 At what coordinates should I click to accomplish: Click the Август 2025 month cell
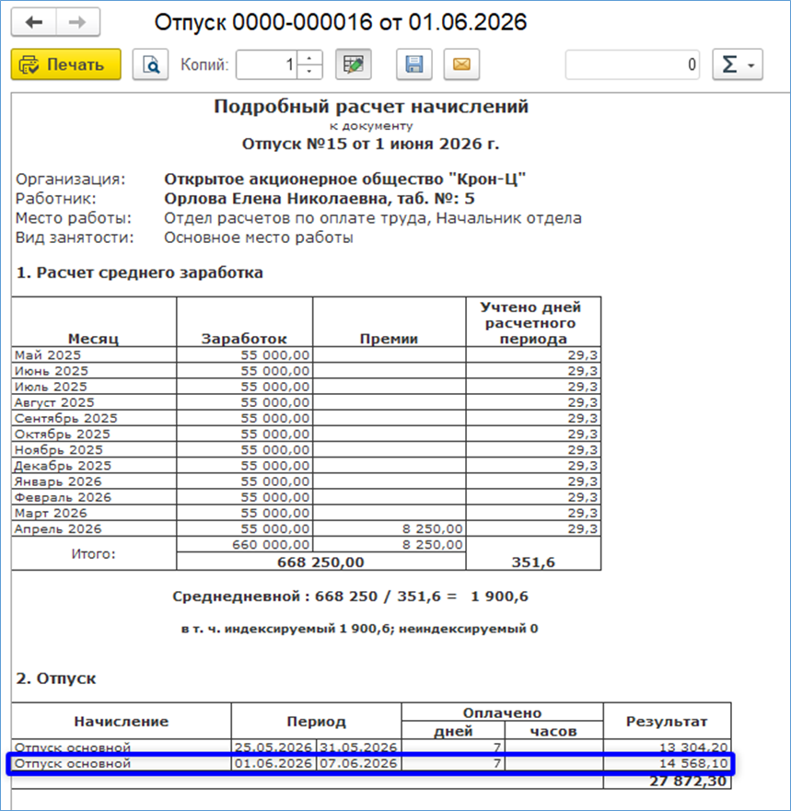[x=94, y=402]
